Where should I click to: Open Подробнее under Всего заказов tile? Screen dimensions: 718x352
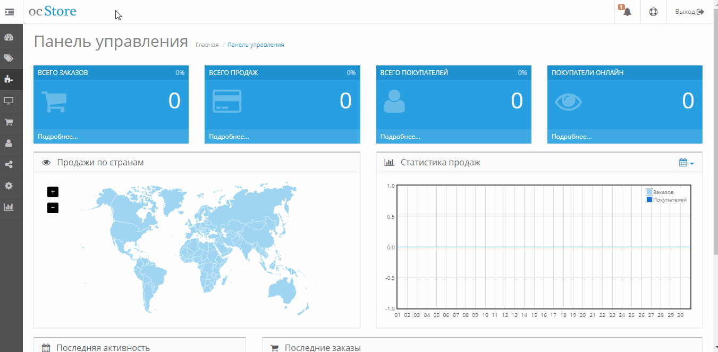(x=58, y=137)
